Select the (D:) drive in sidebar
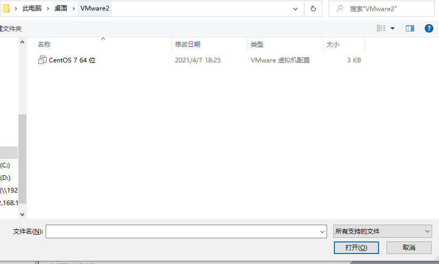Image resolution: width=439 pixels, height=264 pixels. (x=5, y=178)
